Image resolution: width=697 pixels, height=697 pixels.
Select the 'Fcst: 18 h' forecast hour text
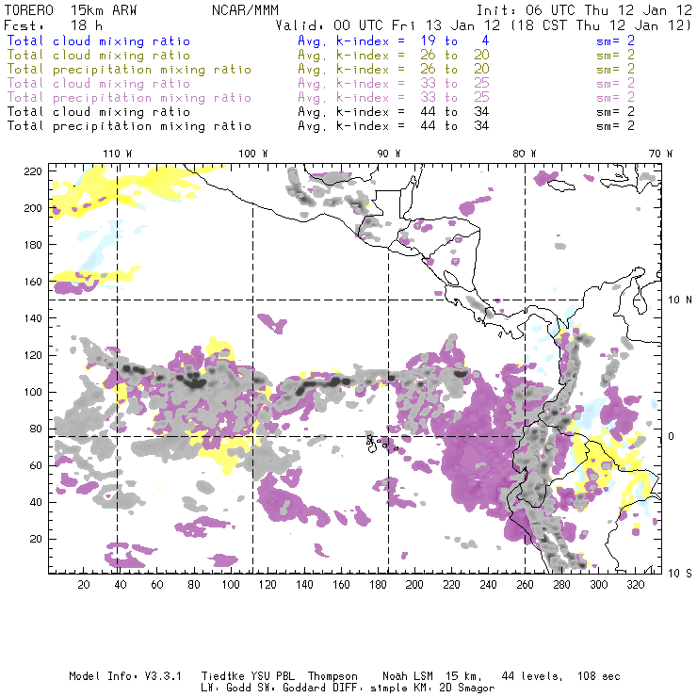coord(54,24)
